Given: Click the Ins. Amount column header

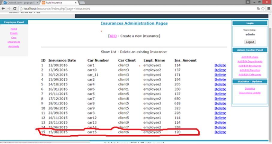Looking at the screenshot, I should point(185,60).
